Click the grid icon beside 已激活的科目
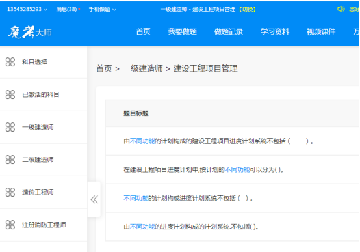Viewport: 360px width, 252px height. (10, 94)
